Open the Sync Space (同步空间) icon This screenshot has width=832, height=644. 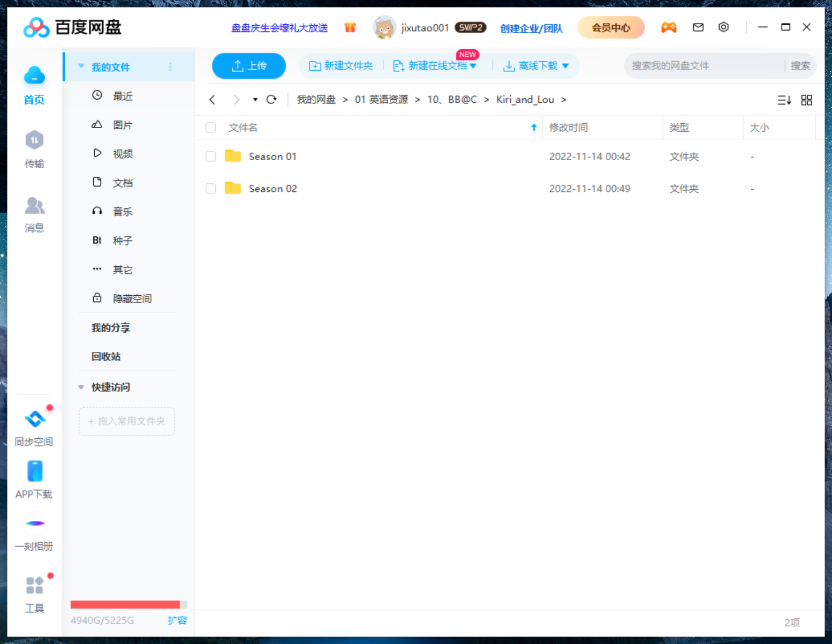coord(34,426)
